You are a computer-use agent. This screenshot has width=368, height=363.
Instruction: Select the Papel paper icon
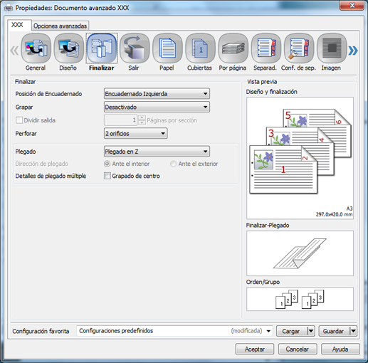pos(167,48)
